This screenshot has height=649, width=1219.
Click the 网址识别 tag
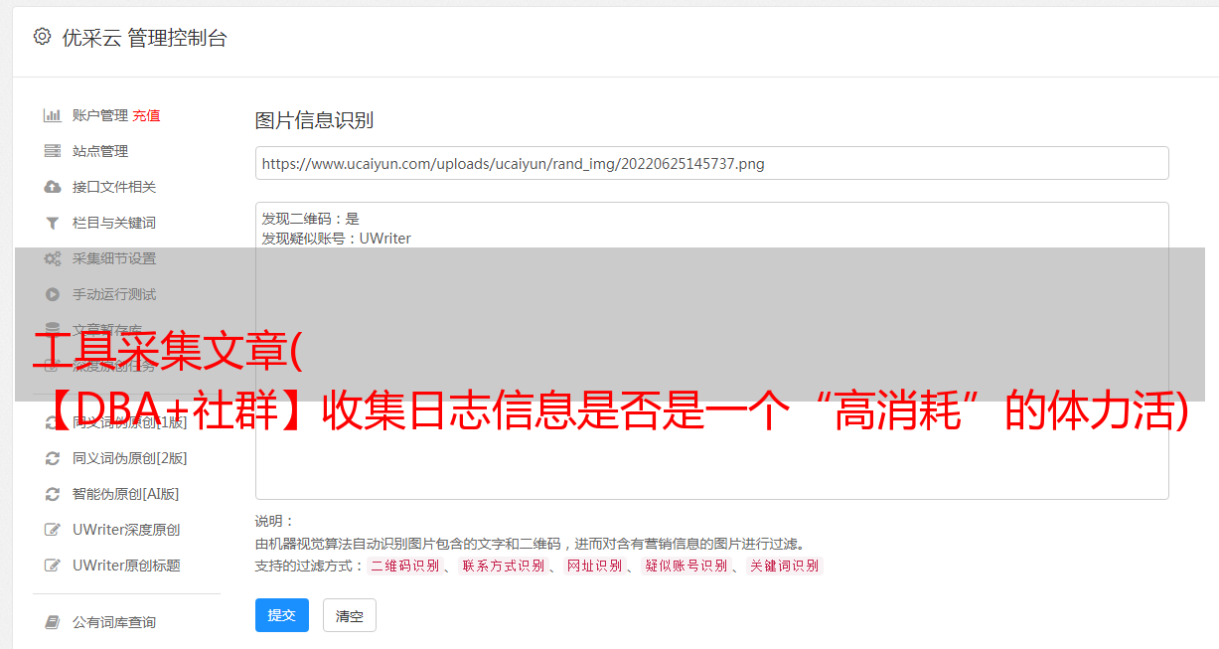594,566
